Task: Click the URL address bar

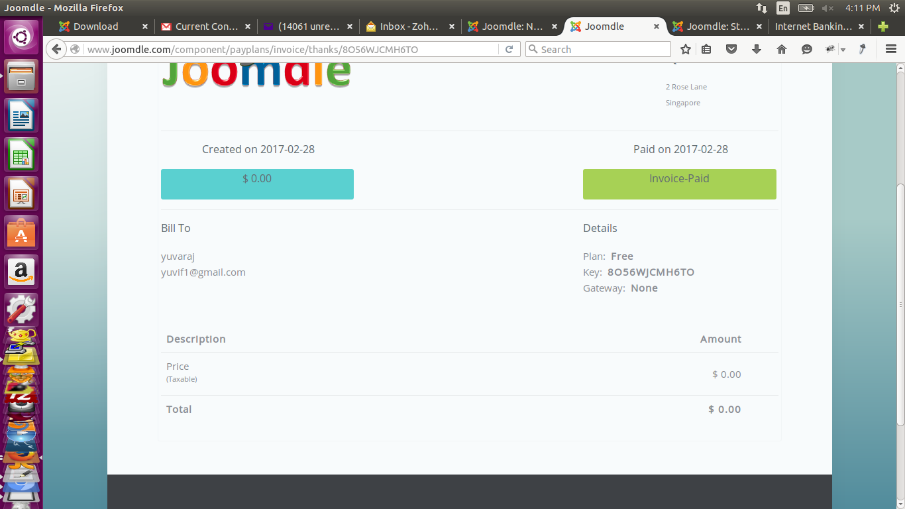Action: pos(292,49)
